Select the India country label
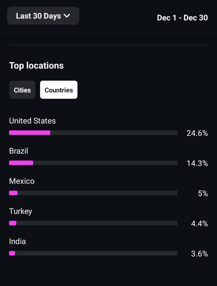 click(17, 241)
